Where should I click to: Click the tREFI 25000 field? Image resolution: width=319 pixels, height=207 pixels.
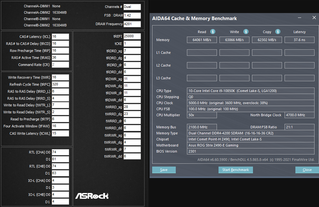132,36
